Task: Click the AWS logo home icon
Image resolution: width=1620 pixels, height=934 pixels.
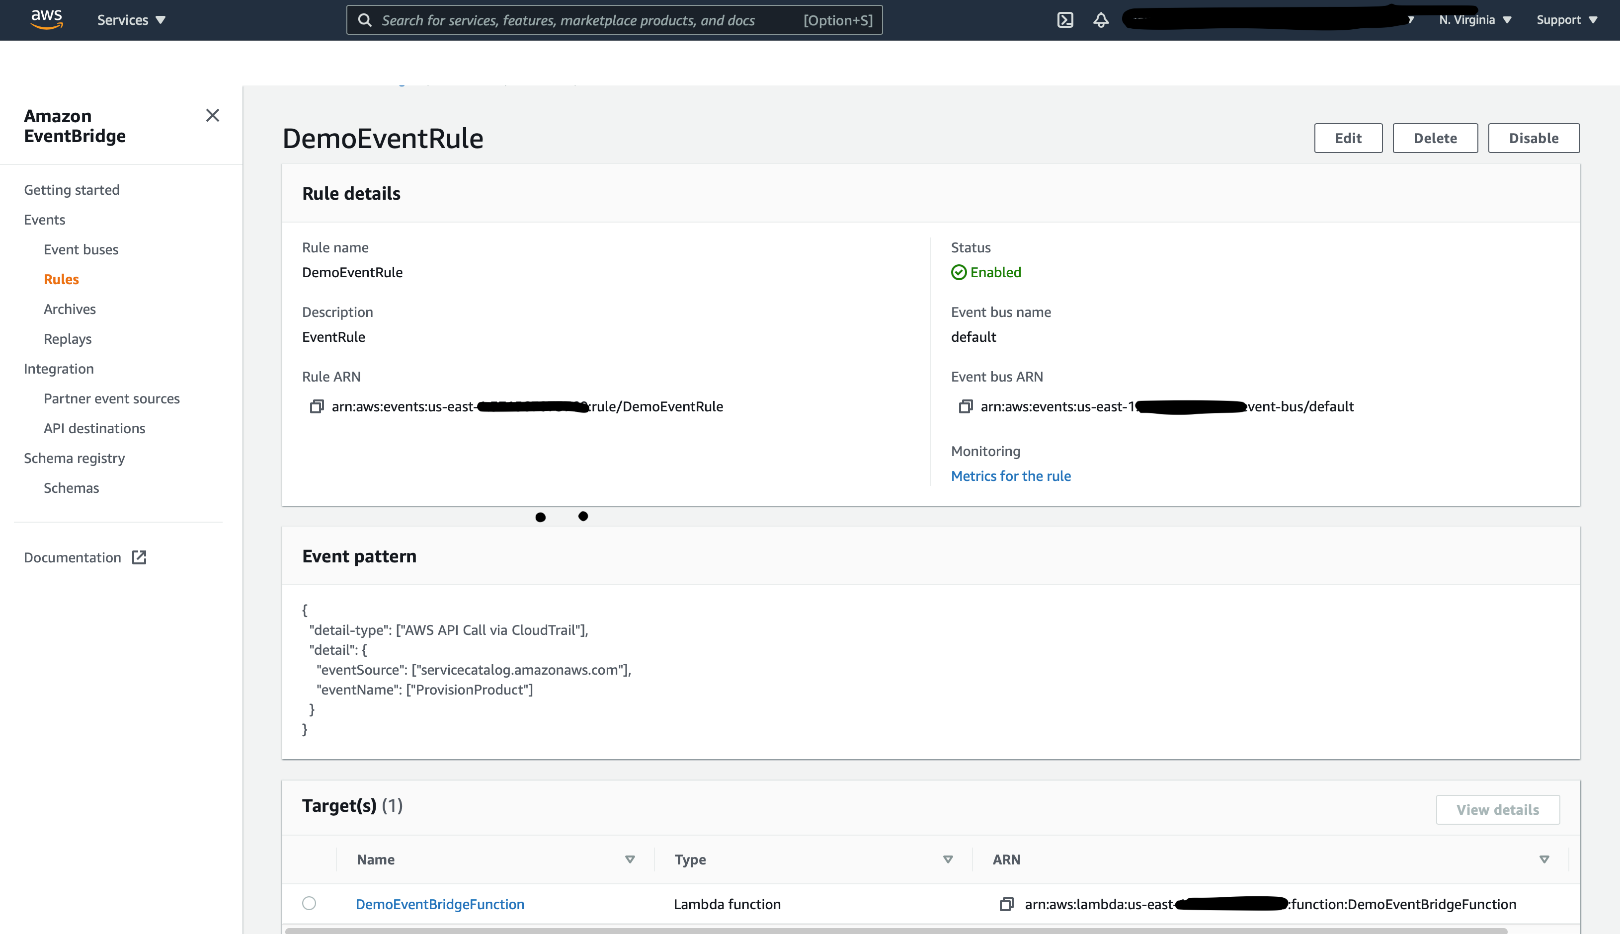Action: [47, 19]
